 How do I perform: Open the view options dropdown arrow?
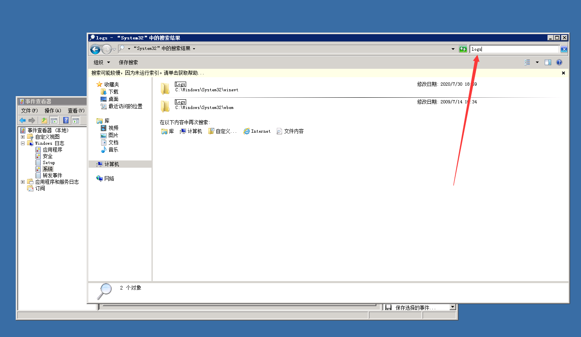tap(537, 62)
